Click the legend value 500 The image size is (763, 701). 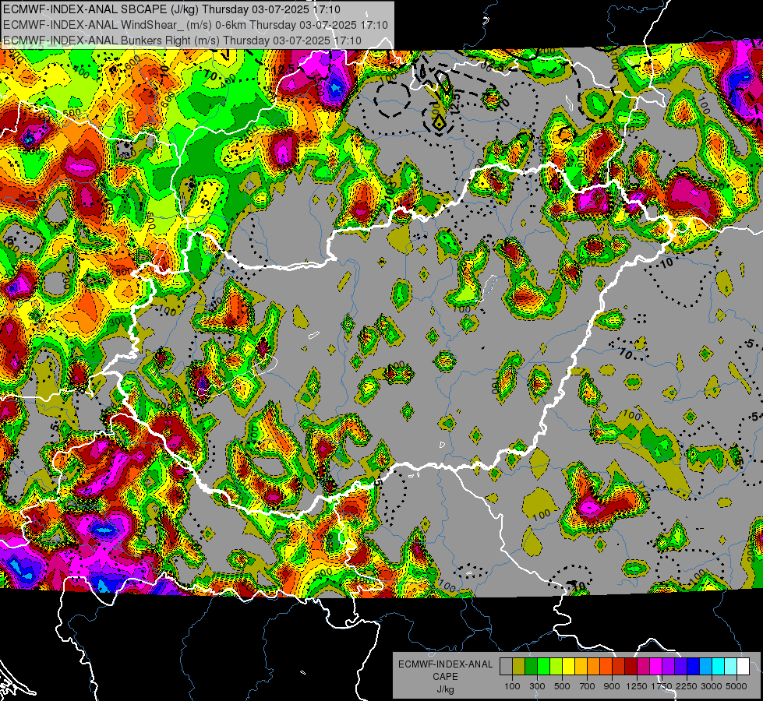click(562, 686)
